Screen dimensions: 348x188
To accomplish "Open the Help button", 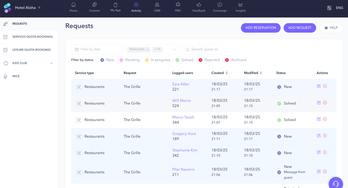I will point(331,28).
